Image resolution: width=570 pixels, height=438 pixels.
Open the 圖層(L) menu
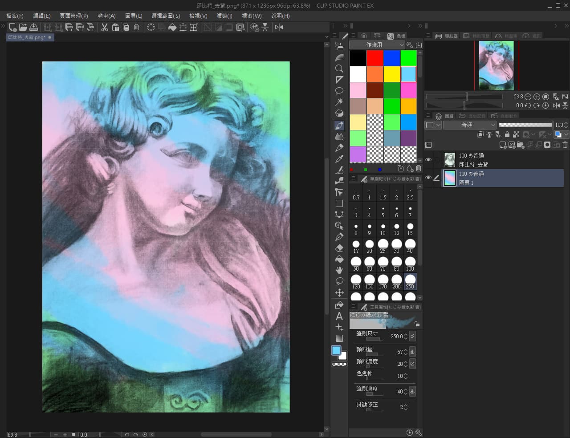(x=134, y=16)
